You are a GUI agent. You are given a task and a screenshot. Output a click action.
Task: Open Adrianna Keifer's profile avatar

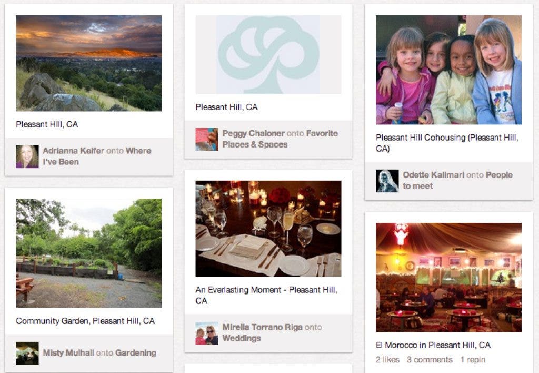click(27, 156)
